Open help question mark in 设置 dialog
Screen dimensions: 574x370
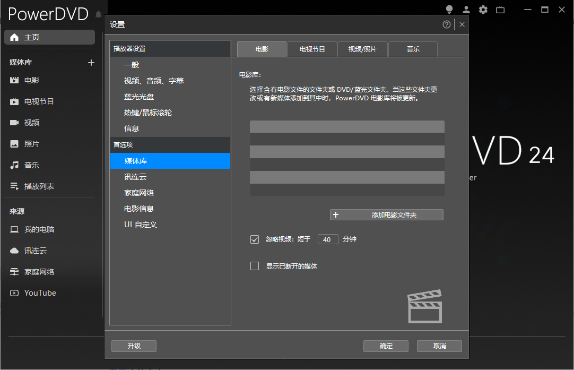[x=447, y=24]
